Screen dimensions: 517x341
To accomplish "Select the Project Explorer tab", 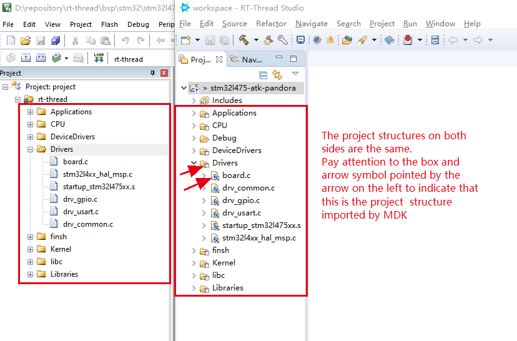I will [201, 59].
